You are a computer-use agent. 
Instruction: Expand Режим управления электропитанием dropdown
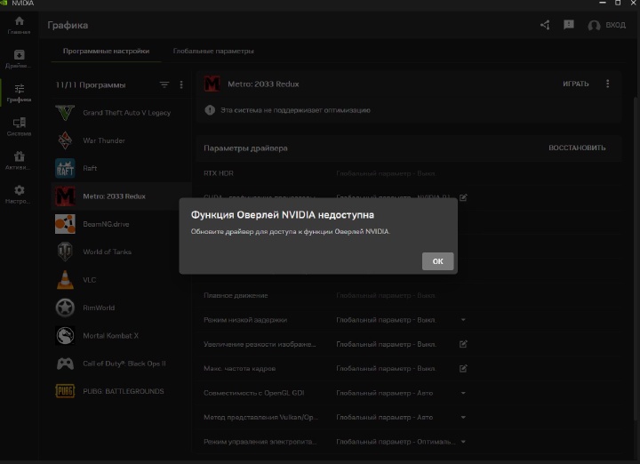(463, 442)
